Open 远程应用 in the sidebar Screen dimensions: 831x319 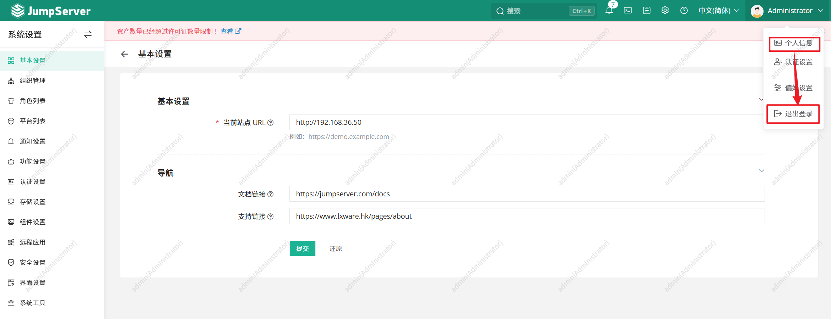click(52, 242)
